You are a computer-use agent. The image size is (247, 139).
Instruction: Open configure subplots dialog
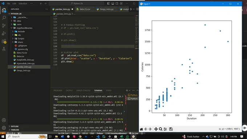165,129
